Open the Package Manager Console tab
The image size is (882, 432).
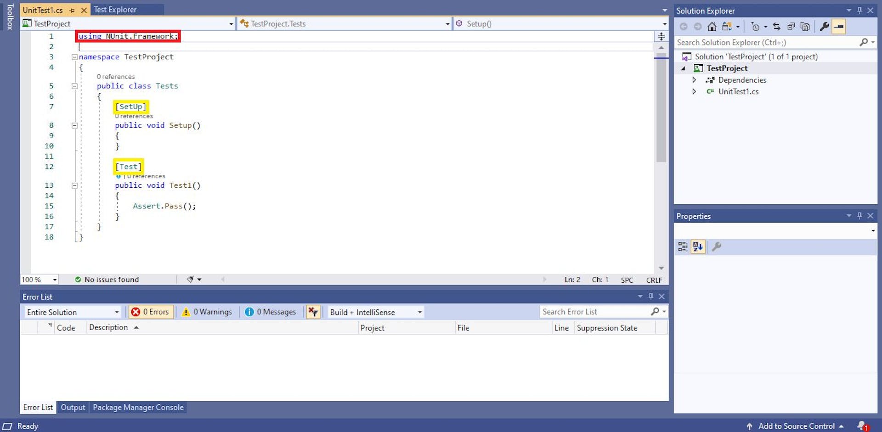pos(138,407)
